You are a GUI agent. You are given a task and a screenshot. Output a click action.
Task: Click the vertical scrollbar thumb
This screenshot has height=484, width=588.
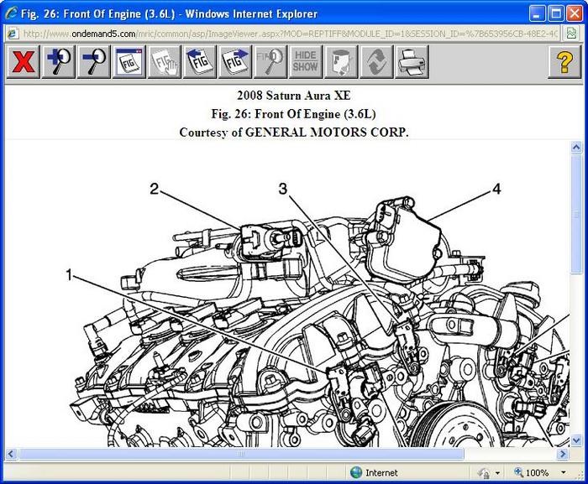pos(576,214)
